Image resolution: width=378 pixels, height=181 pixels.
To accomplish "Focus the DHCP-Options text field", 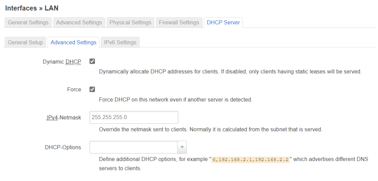I will [x=133, y=147].
